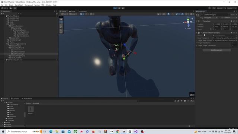Open the Layer dropdown in Inspector

pos(231,18)
